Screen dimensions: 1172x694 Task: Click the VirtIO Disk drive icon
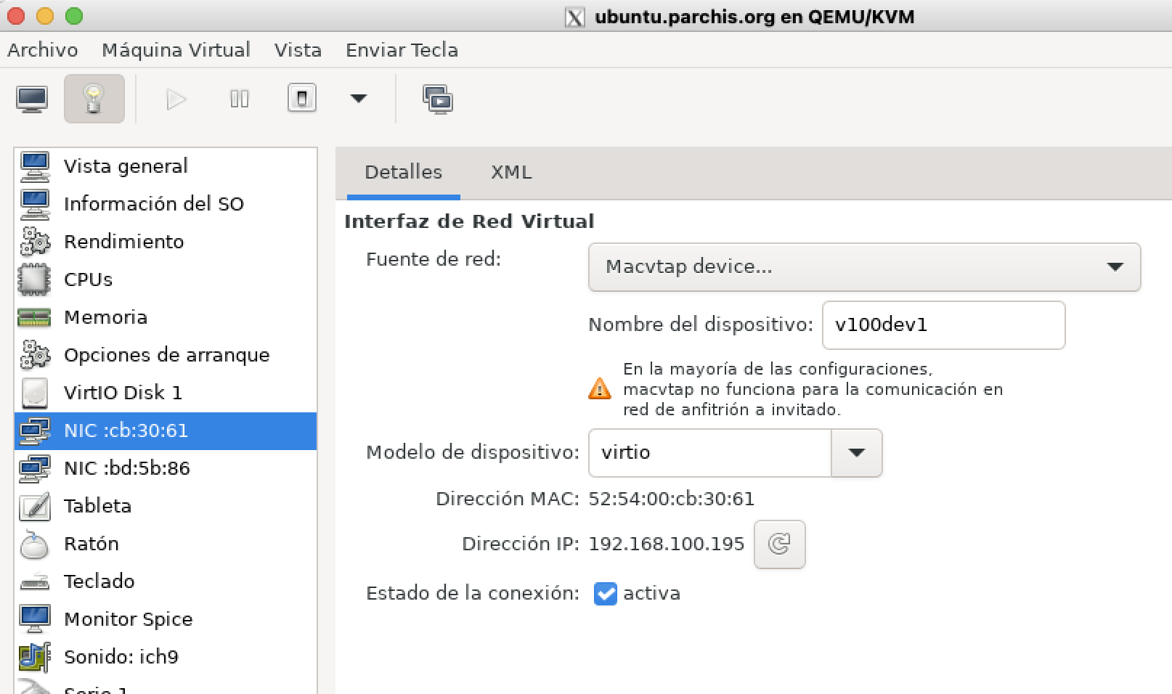click(x=35, y=393)
